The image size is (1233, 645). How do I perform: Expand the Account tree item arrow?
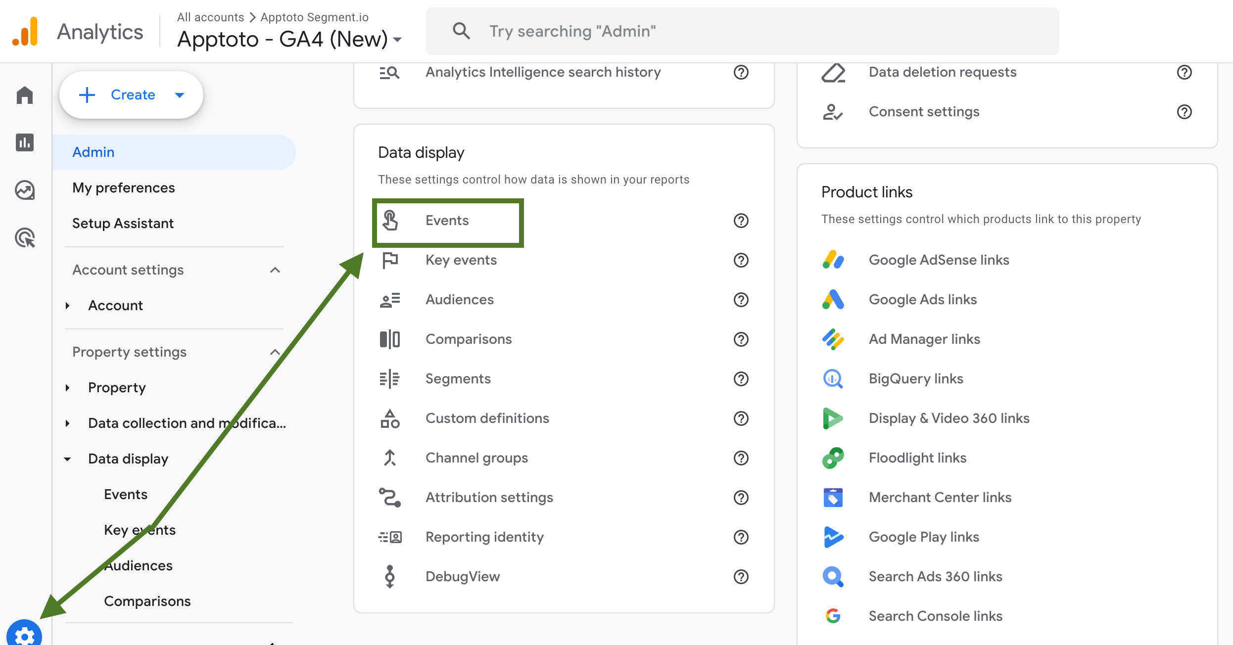coord(67,306)
